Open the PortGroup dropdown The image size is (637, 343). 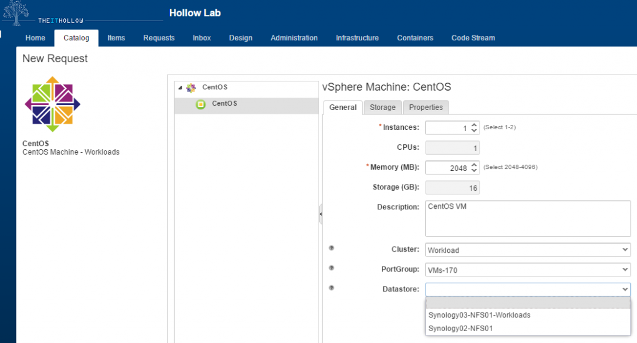point(528,270)
